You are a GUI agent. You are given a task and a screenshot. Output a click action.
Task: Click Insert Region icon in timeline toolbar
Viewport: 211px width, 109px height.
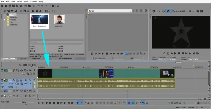click(x=124, y=103)
